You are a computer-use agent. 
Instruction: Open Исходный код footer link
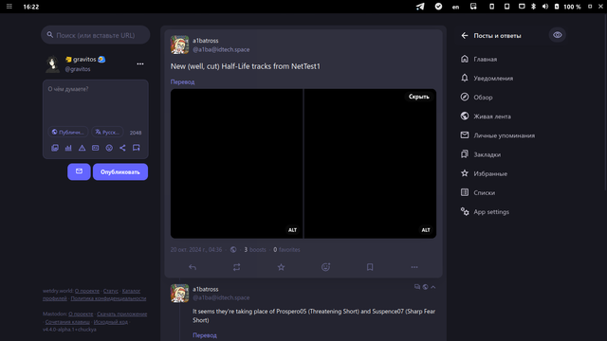(111, 322)
